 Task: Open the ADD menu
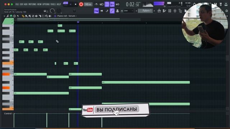pos(26,4)
